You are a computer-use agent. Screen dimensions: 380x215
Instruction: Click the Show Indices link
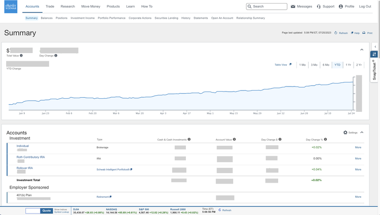61,209
